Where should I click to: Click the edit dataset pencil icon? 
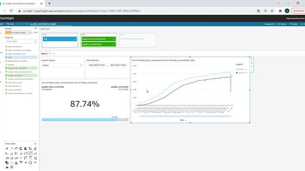click(x=35, y=28)
